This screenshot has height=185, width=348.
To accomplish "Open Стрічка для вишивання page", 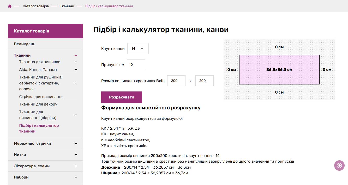I will (x=41, y=96).
